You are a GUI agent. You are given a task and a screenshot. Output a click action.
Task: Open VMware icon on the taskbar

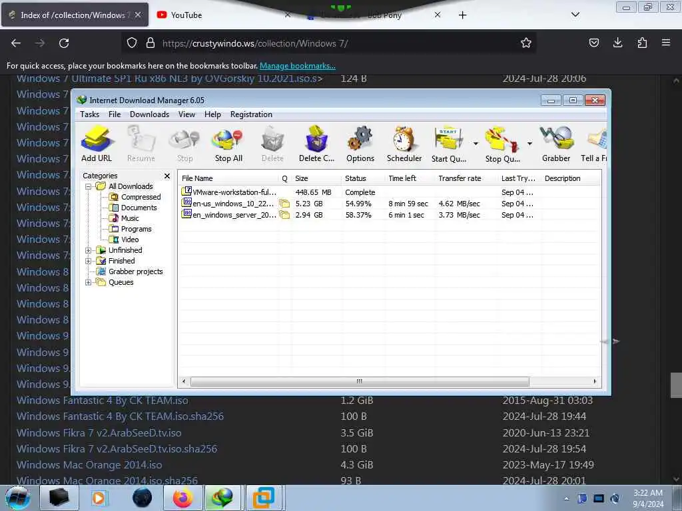click(264, 498)
